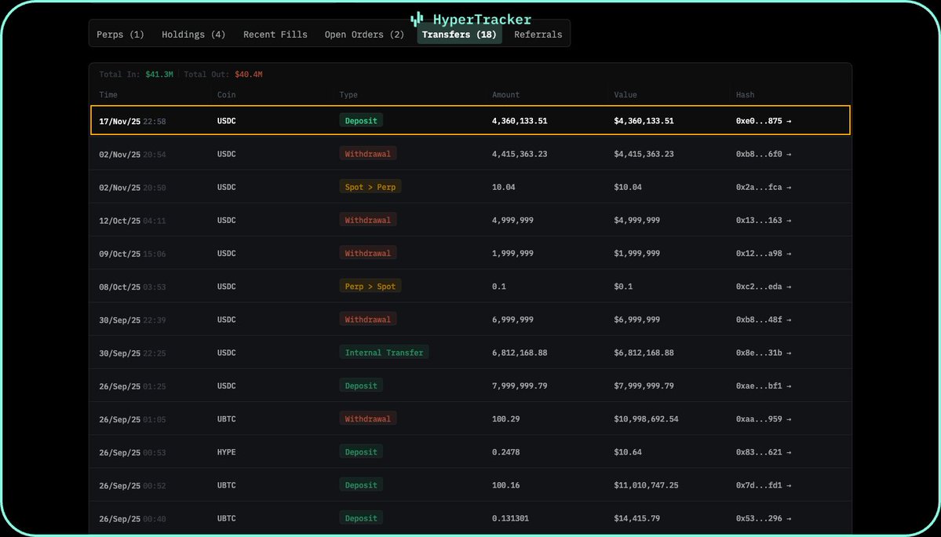This screenshot has height=537, width=941.
Task: Sort by the Time column header
Action: tap(108, 95)
